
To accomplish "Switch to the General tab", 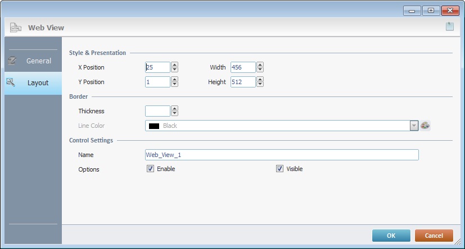I will (38, 61).
